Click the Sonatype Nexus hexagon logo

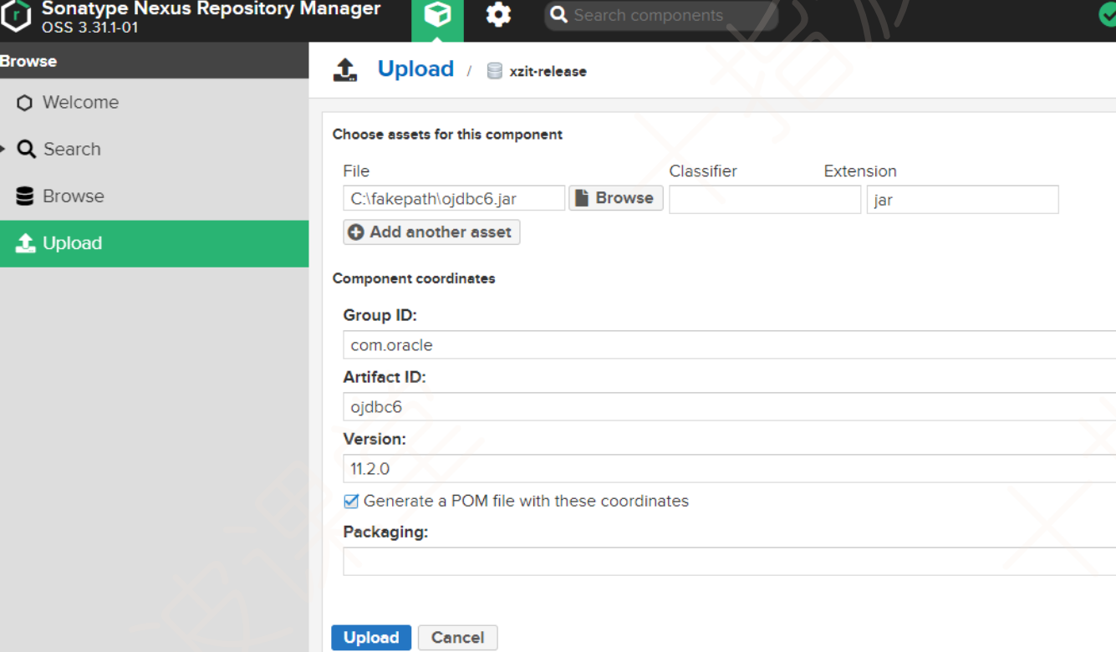[15, 17]
